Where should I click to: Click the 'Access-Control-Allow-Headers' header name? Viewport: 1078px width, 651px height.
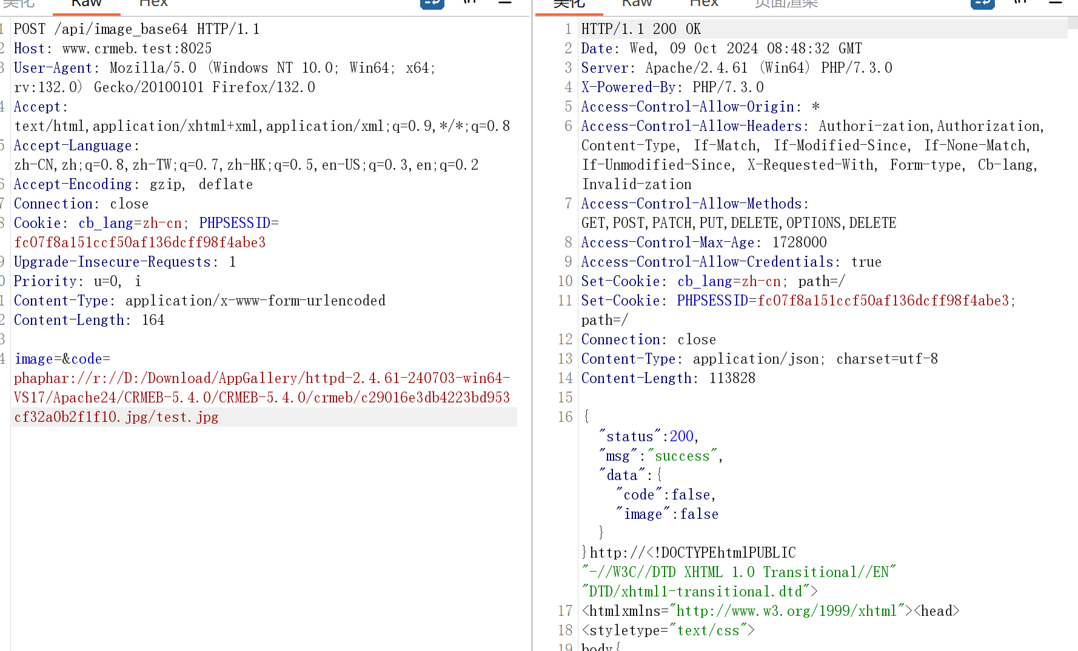point(692,126)
